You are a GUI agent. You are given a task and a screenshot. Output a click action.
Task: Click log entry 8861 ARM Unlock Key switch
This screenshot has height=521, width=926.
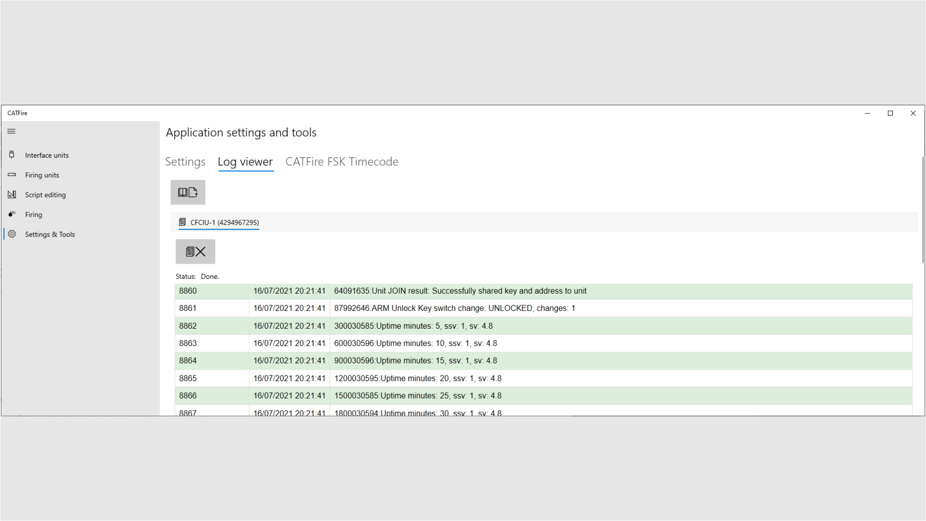click(454, 308)
